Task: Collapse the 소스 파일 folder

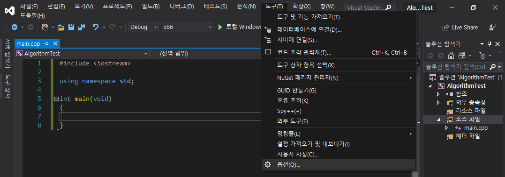Action: pyautogui.click(x=438, y=120)
